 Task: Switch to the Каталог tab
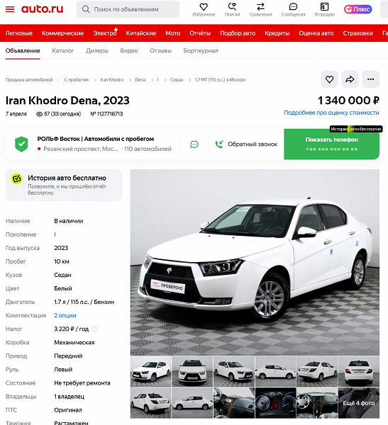point(63,51)
